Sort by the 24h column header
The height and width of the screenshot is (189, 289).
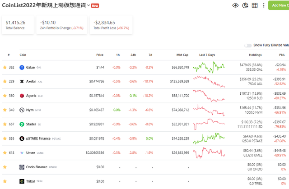(133, 55)
